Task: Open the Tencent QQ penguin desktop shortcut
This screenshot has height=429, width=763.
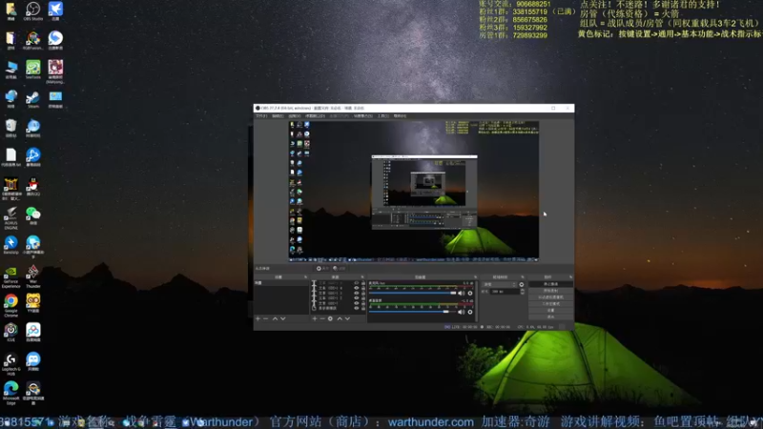Action: [x=33, y=187]
